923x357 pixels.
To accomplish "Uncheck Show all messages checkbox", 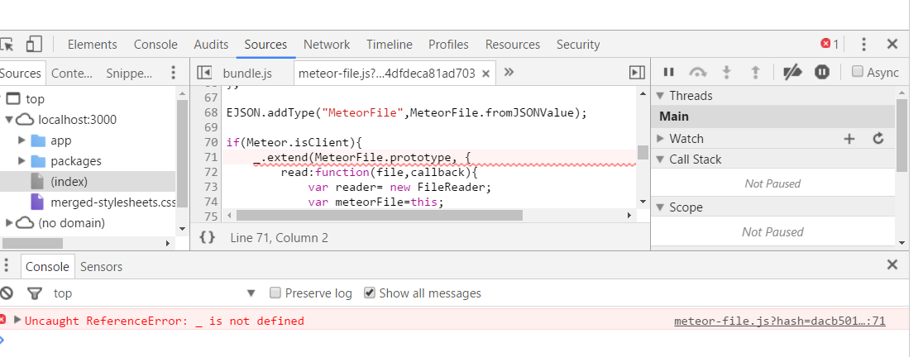I will [370, 293].
